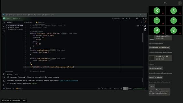Click the UTF-8 encoding status item
Image resolution: width=183 pixels, height=103 pixels.
pos(110,89)
